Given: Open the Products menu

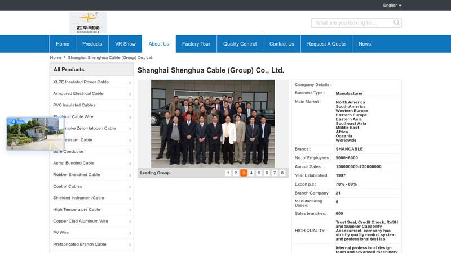Looking at the screenshot, I should [x=92, y=44].
